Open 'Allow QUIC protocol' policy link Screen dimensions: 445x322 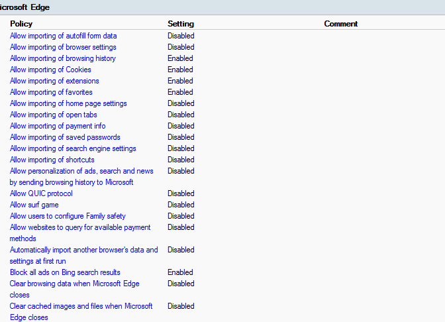(x=41, y=193)
